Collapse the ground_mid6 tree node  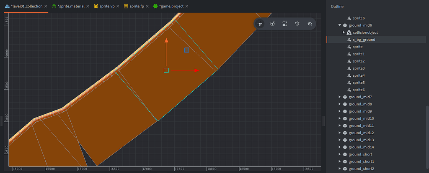click(x=340, y=25)
